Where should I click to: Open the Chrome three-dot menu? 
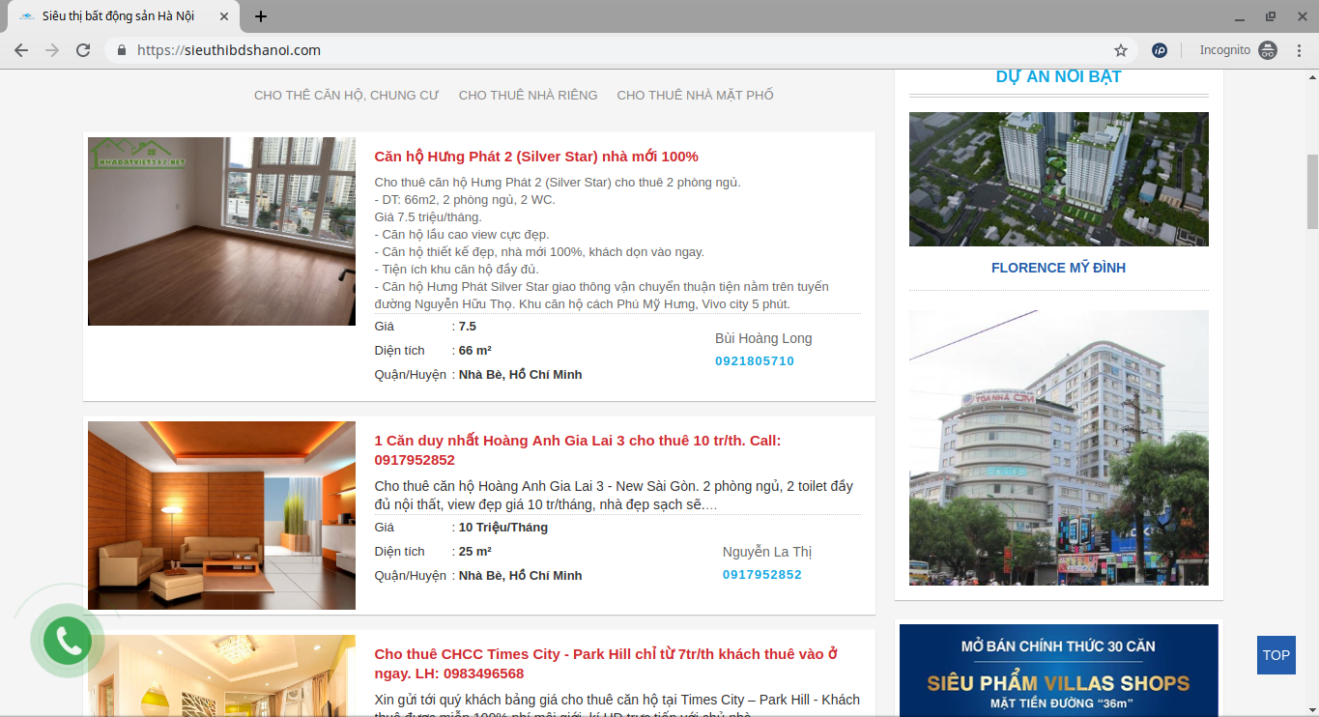[1299, 50]
